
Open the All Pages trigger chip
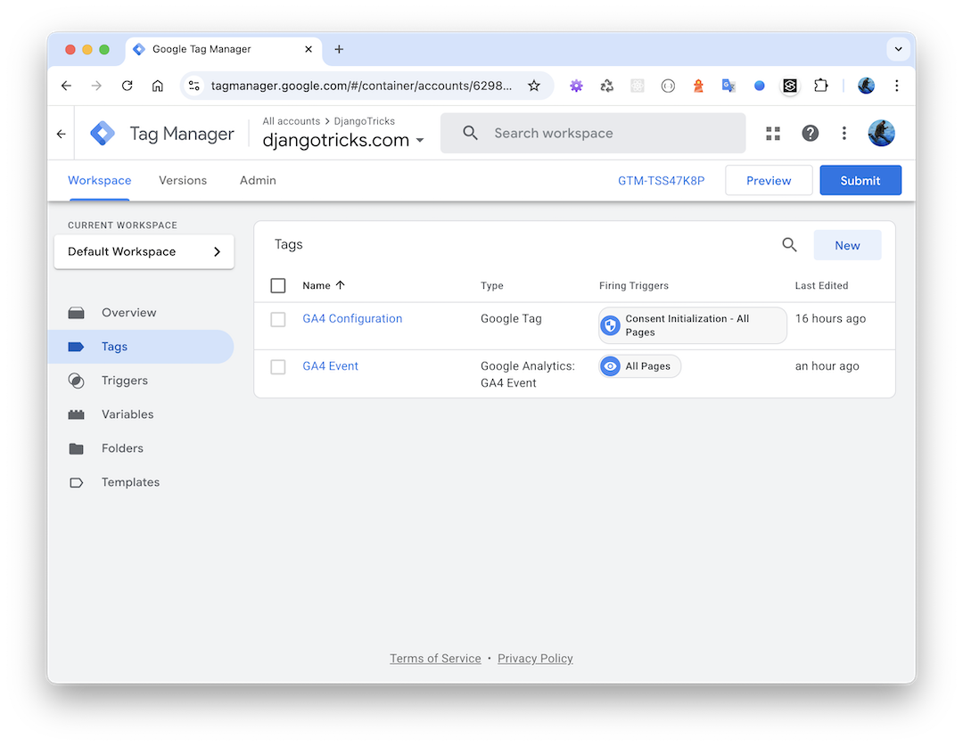[x=640, y=366]
